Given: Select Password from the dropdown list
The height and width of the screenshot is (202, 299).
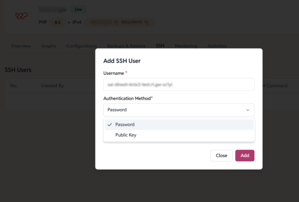Looking at the screenshot, I should 125,125.
